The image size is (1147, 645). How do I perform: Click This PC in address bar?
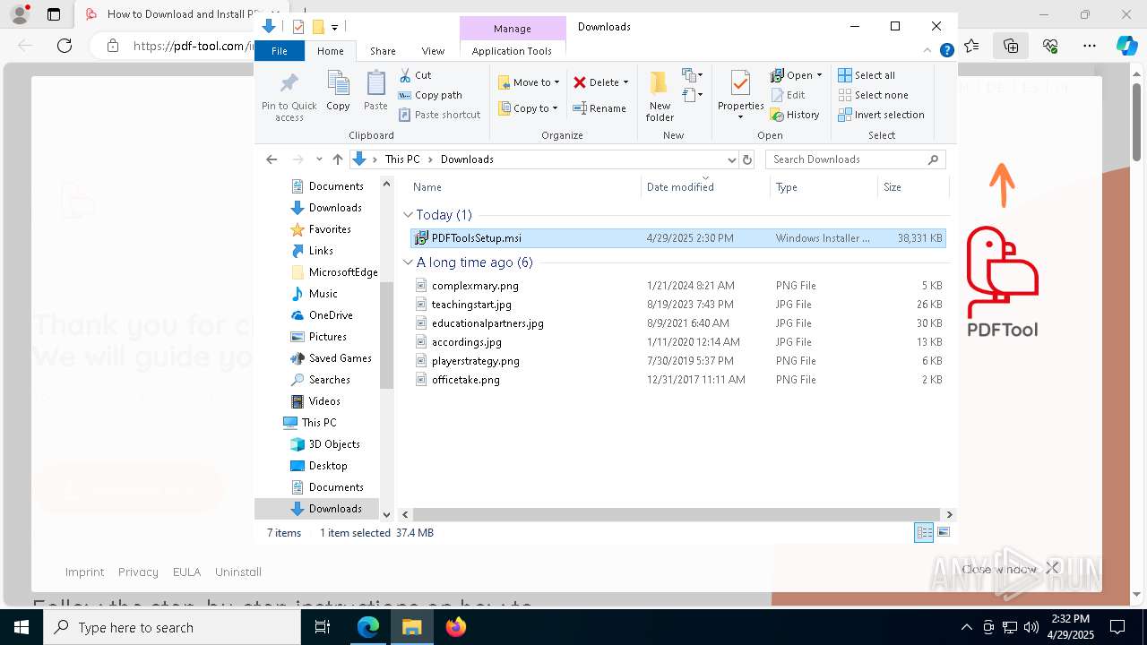click(x=402, y=159)
